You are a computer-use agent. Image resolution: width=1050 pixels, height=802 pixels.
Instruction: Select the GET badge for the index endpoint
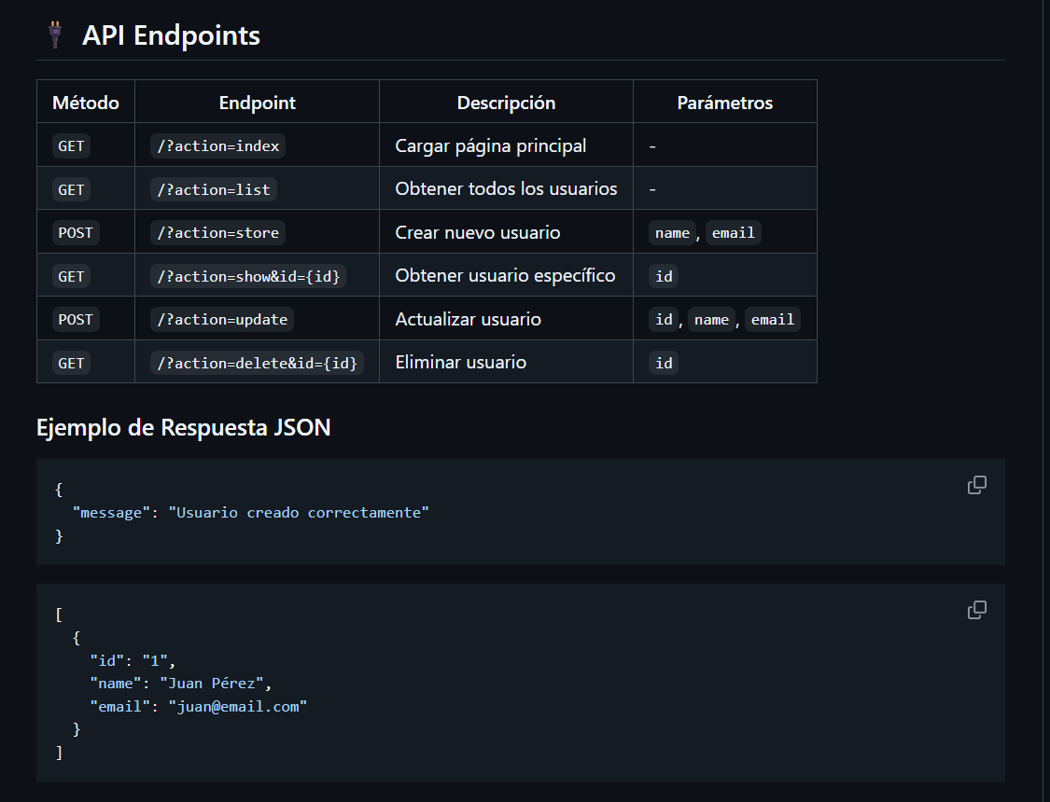(x=71, y=145)
